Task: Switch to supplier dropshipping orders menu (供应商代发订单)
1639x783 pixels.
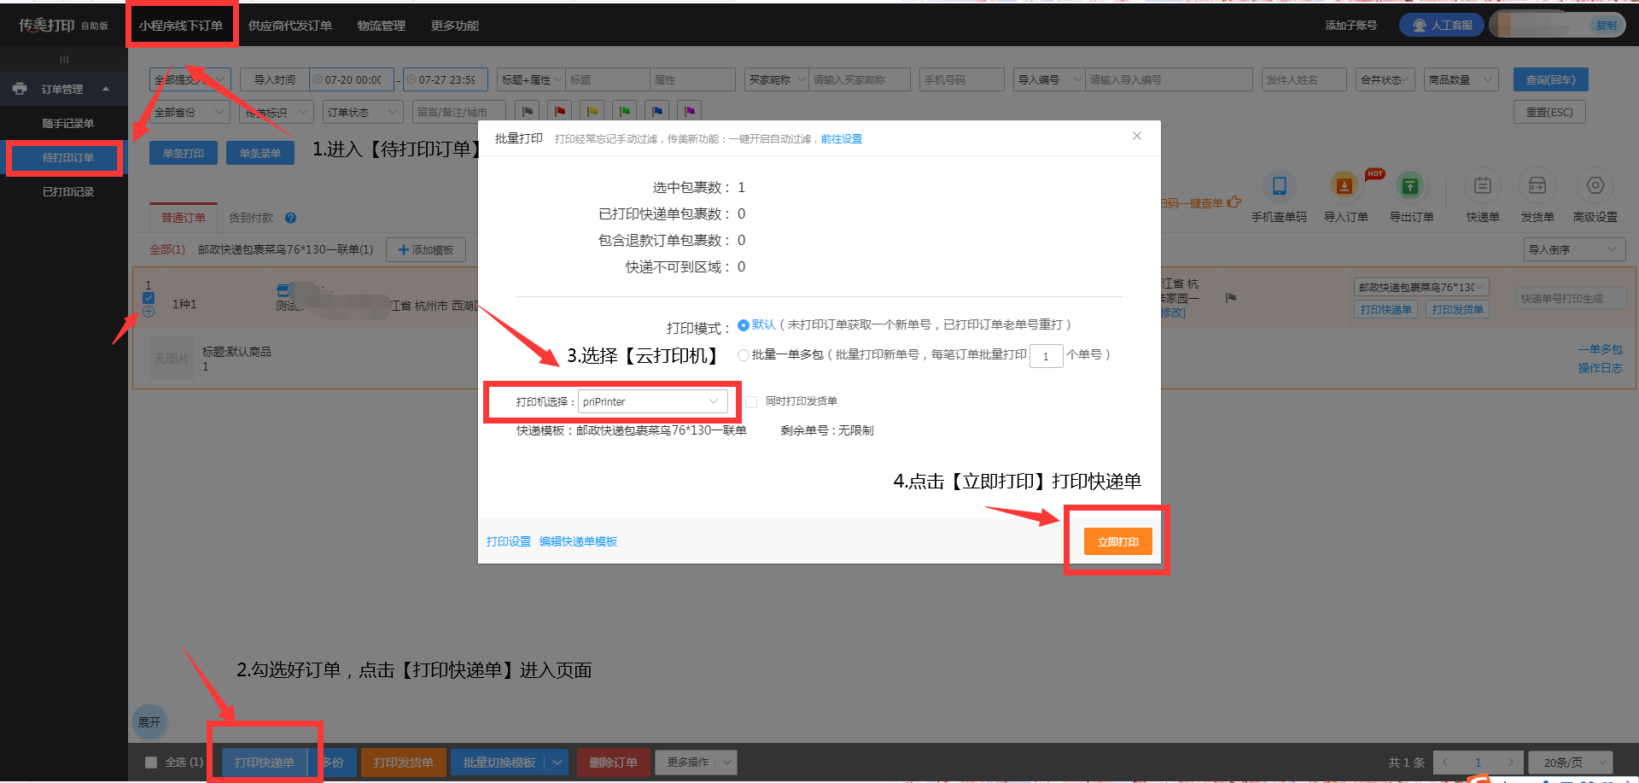Action: (x=290, y=26)
